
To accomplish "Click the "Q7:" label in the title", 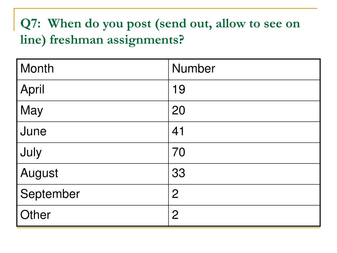I will click(31, 24).
